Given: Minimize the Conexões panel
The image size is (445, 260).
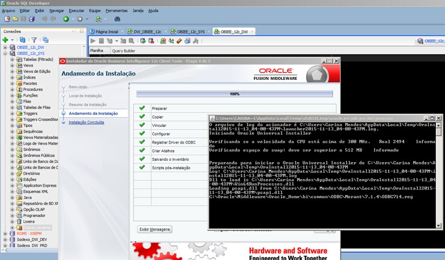Looking at the screenshot, I should click(x=81, y=31).
